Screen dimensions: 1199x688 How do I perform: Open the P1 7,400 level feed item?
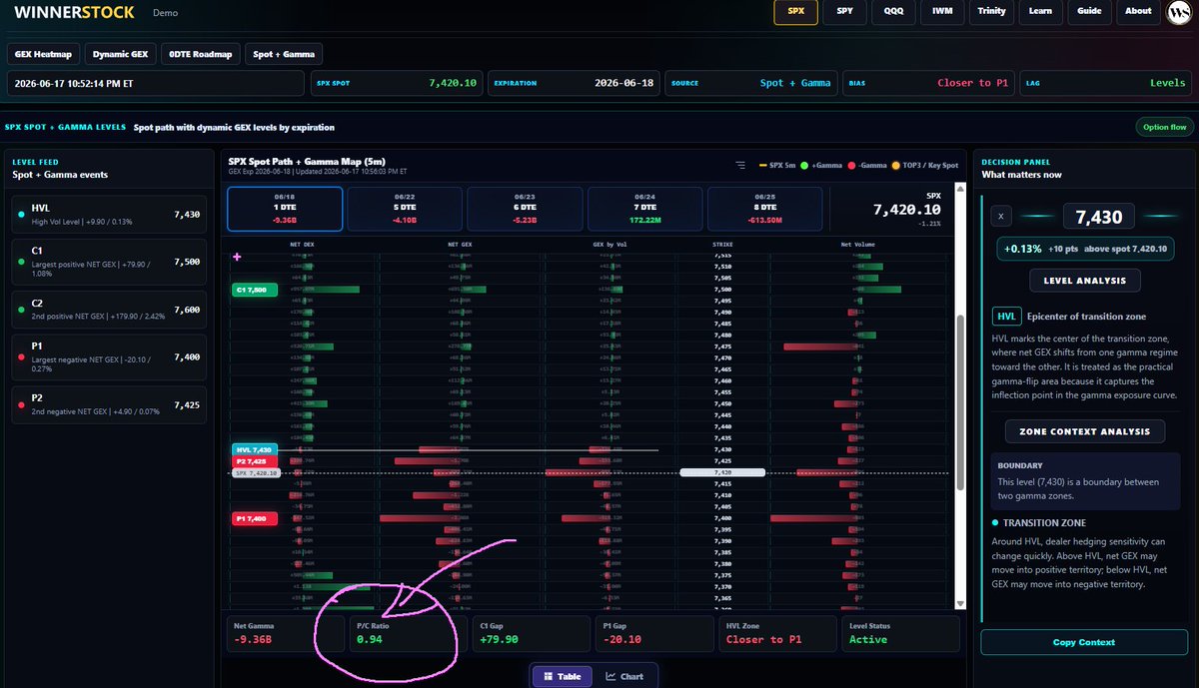(x=107, y=357)
